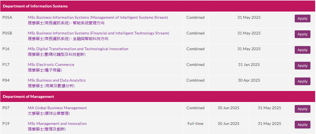The image size is (316, 134).
Task: Open MSc Management and Innovation link
Action: pos(57,124)
